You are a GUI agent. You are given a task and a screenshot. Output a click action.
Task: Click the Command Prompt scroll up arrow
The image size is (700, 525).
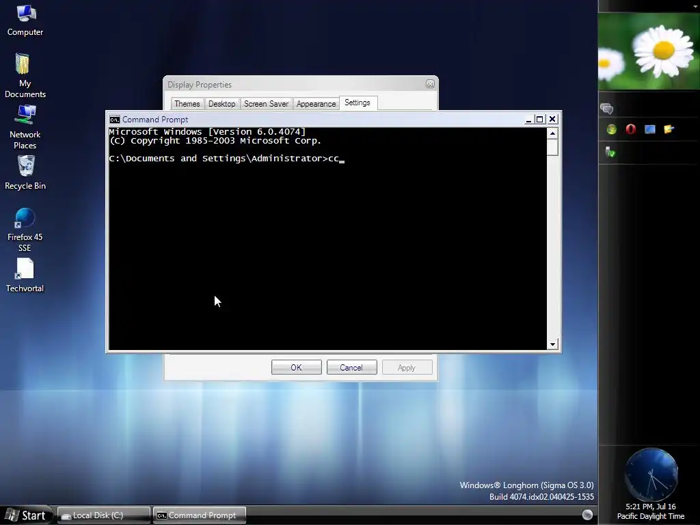click(x=552, y=133)
